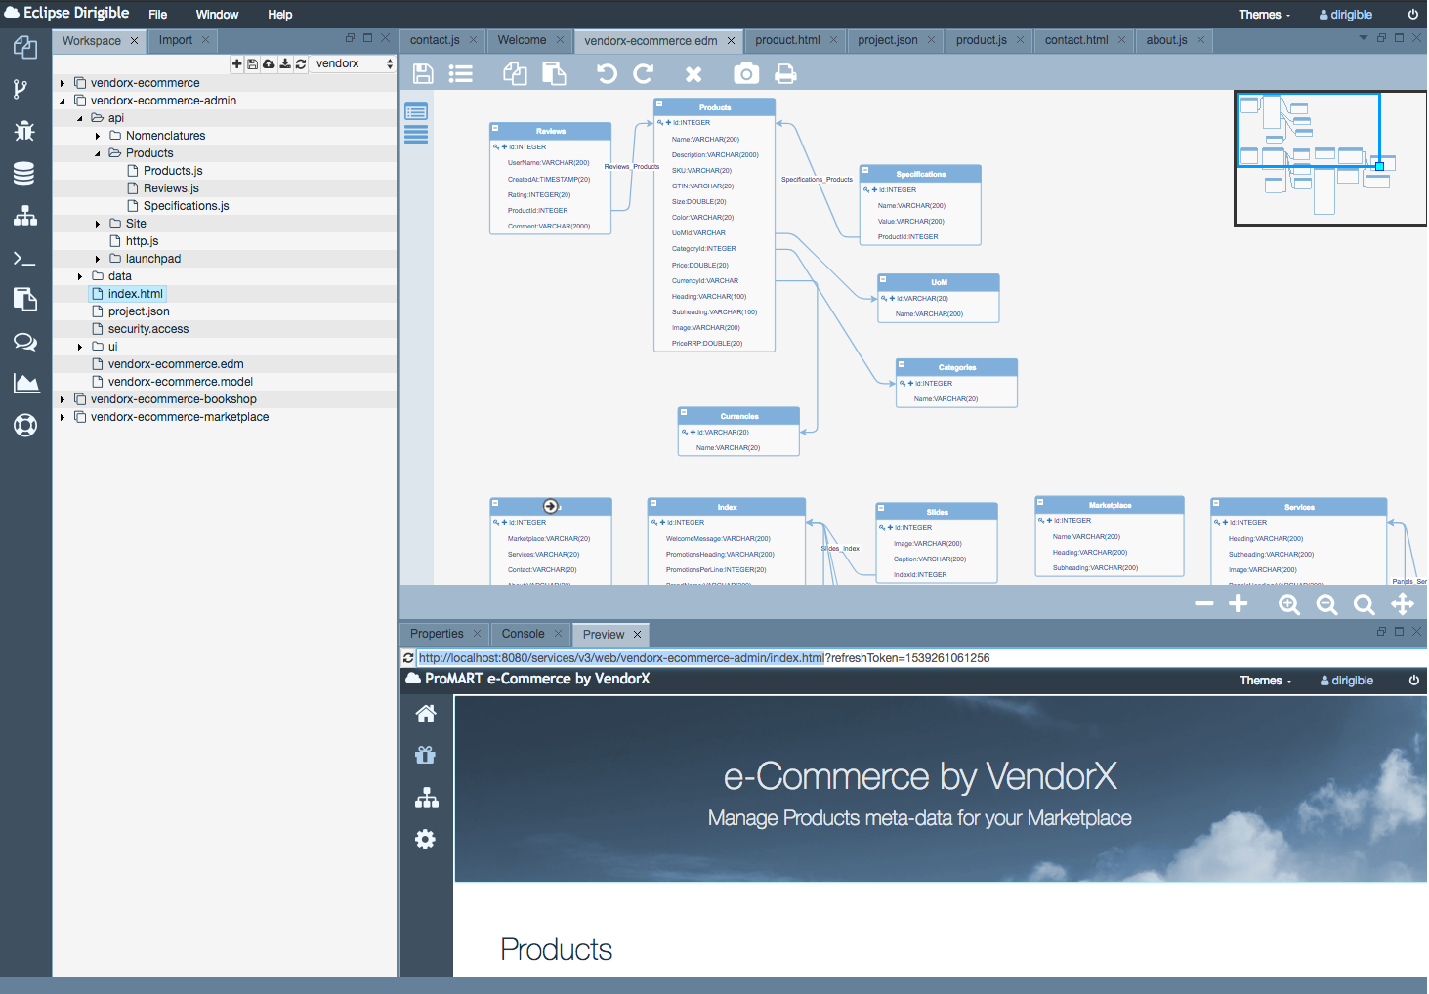
Task: Open the Help menu
Action: [280, 15]
